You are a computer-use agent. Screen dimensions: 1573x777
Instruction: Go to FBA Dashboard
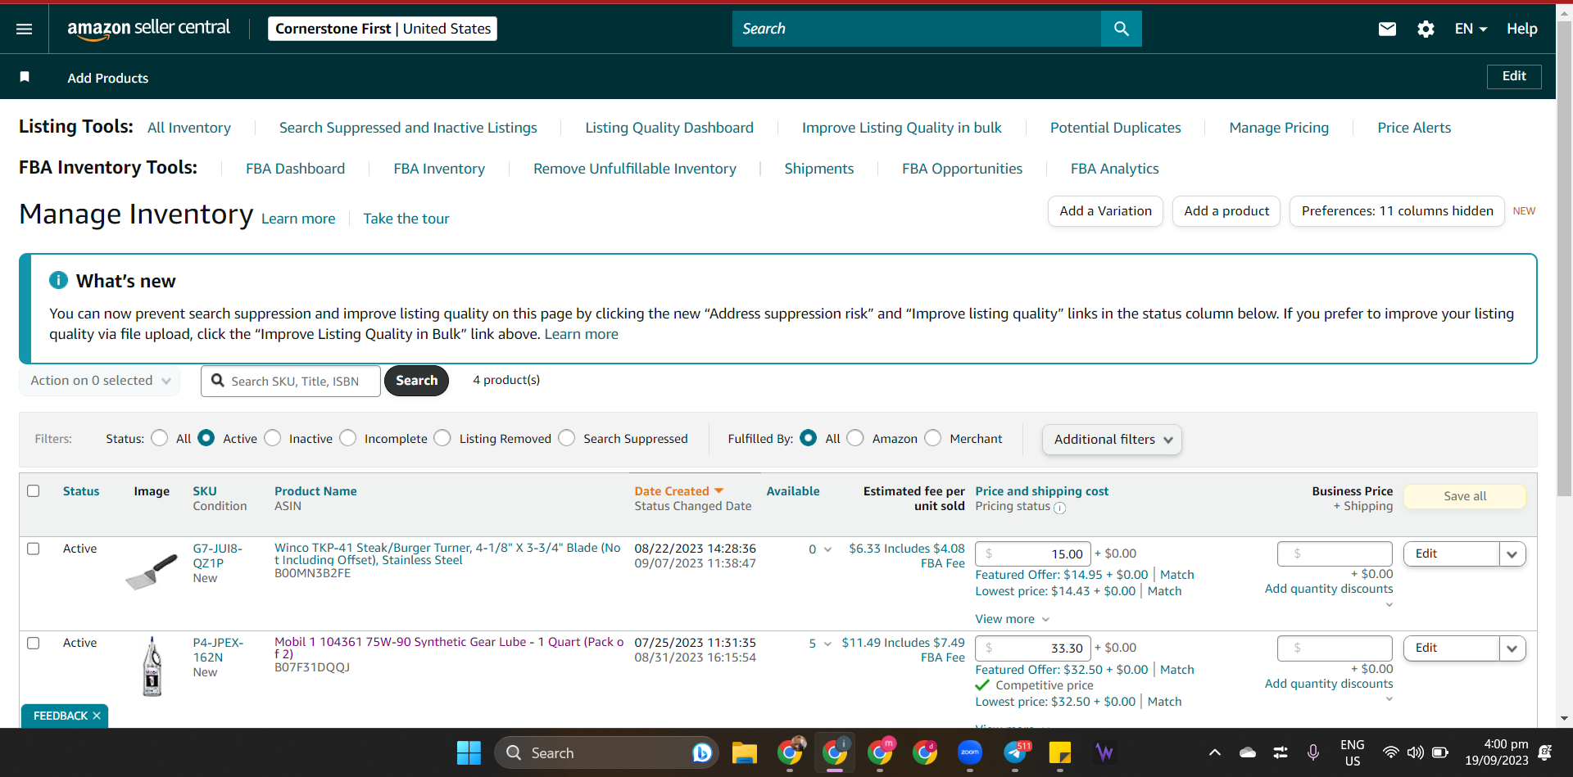(x=295, y=169)
